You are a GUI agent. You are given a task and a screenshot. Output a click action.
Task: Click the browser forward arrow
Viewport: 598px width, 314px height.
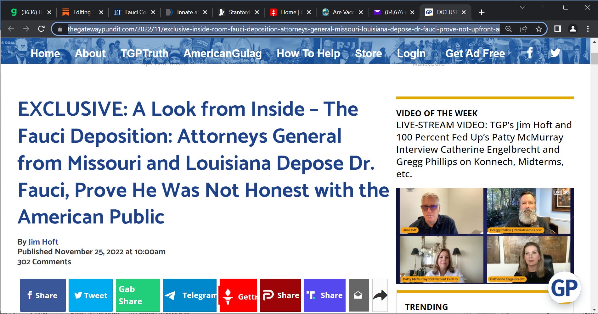(26, 29)
